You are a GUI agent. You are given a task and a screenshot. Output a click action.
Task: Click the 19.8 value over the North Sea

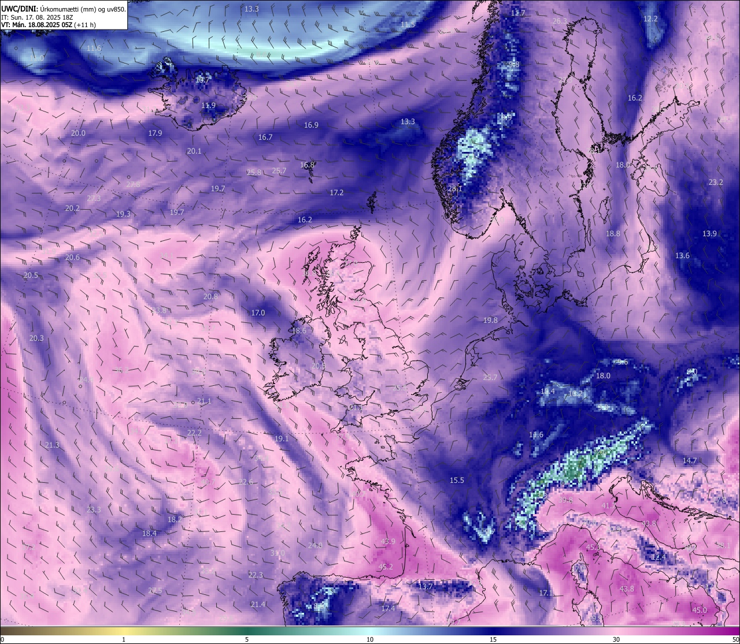click(x=490, y=319)
